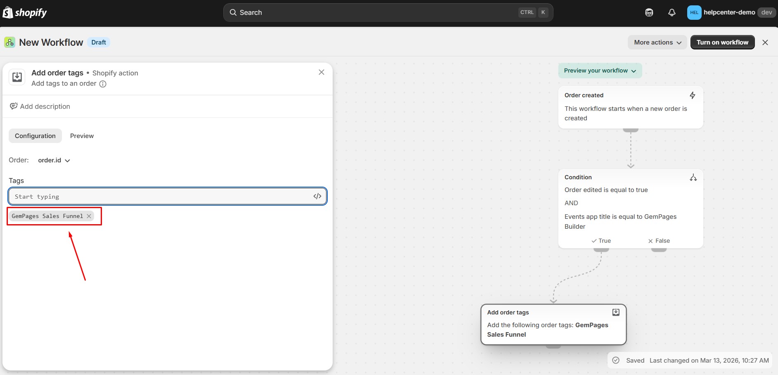Image resolution: width=778 pixels, height=375 pixels.
Task: Remove the GemPages Sales Funnel tag
Action: (x=89, y=216)
